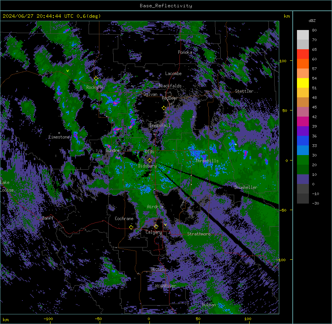Click the Cochrane city label
Viewport: 332px width, 324px height.
coord(124,219)
